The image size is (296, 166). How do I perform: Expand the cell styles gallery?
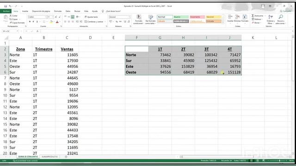coord(223,23)
